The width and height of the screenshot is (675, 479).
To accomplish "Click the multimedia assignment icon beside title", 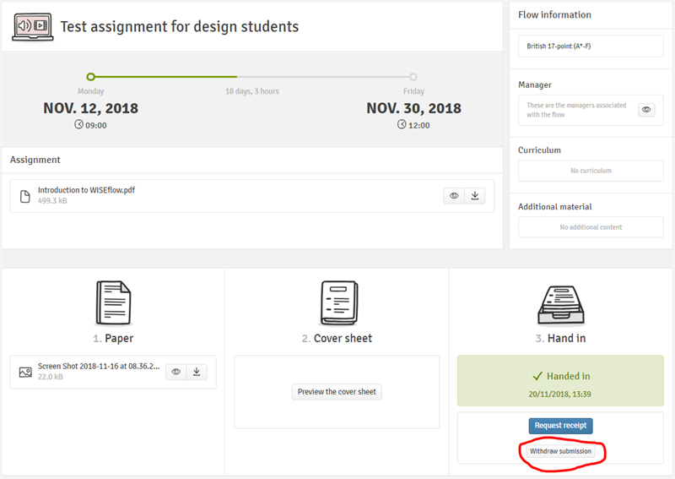I will 32,27.
